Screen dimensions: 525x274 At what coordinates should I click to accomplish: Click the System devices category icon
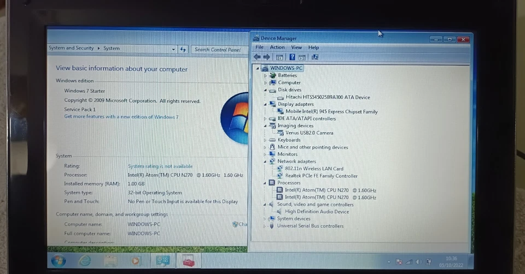click(272, 218)
